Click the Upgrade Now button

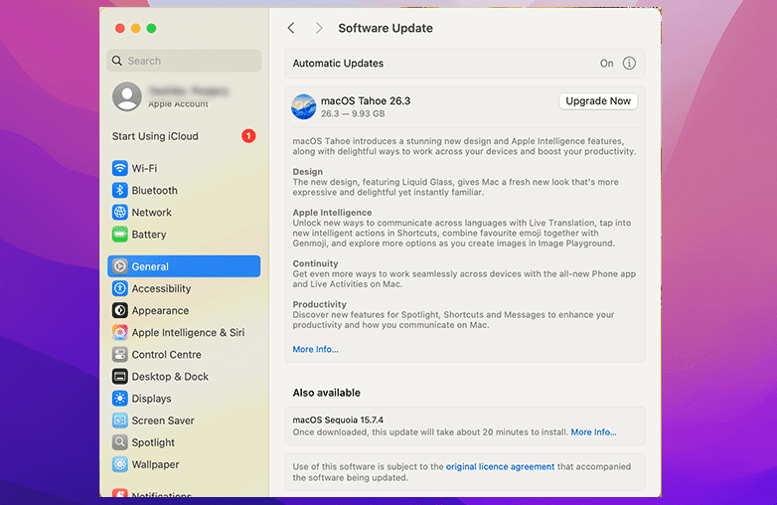point(598,101)
